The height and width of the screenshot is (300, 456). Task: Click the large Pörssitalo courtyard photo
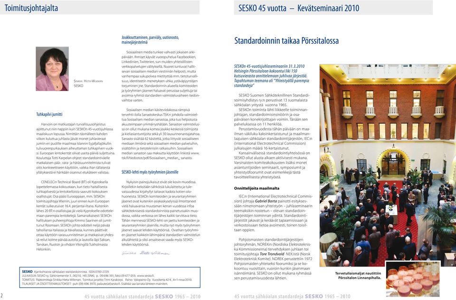coord(388,165)
